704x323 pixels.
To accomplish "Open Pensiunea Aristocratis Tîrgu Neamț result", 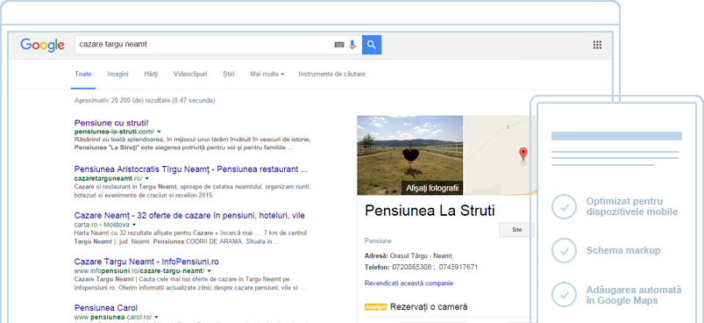I will (191, 169).
